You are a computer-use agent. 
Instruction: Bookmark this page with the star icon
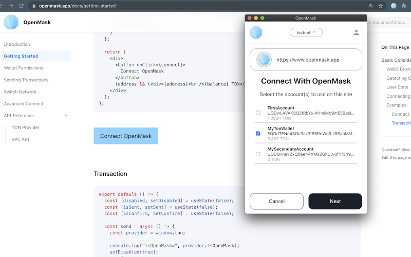point(381,6)
